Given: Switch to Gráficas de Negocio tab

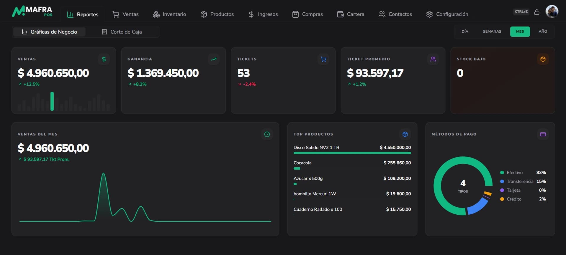Looking at the screenshot, I should pyautogui.click(x=49, y=32).
